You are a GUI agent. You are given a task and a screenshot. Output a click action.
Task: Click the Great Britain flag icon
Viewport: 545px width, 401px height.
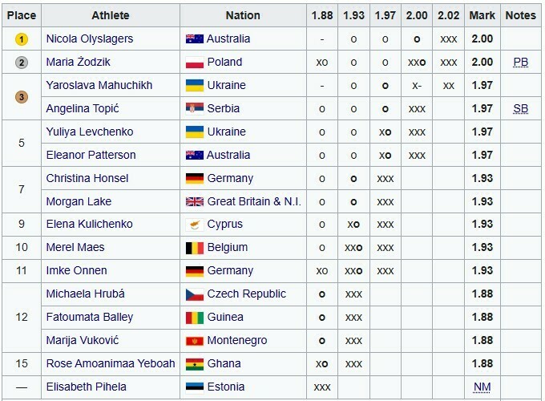point(194,201)
